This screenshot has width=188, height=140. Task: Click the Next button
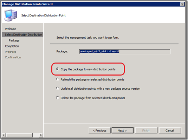[122, 131]
